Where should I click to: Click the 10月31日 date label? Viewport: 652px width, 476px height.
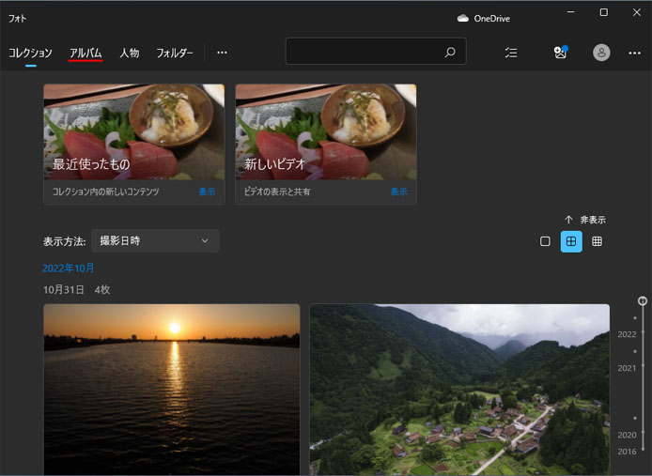tap(64, 290)
